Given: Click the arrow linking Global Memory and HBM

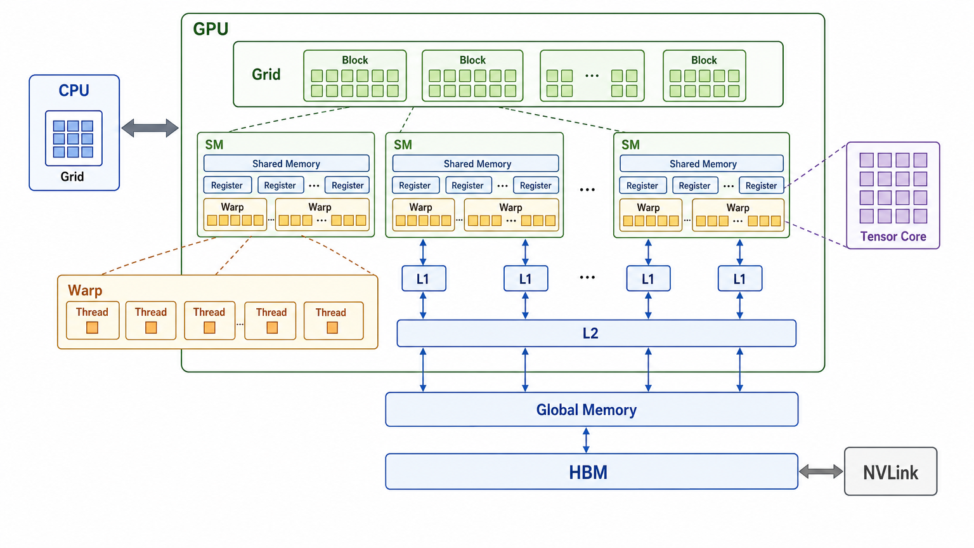Looking at the screenshot, I should [x=586, y=440].
